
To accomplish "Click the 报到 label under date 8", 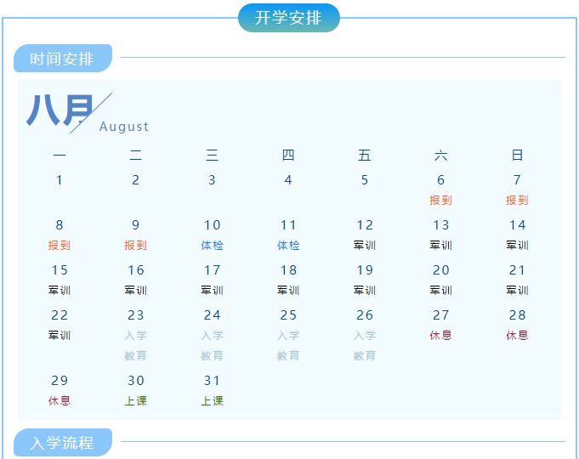I will pos(59,245).
